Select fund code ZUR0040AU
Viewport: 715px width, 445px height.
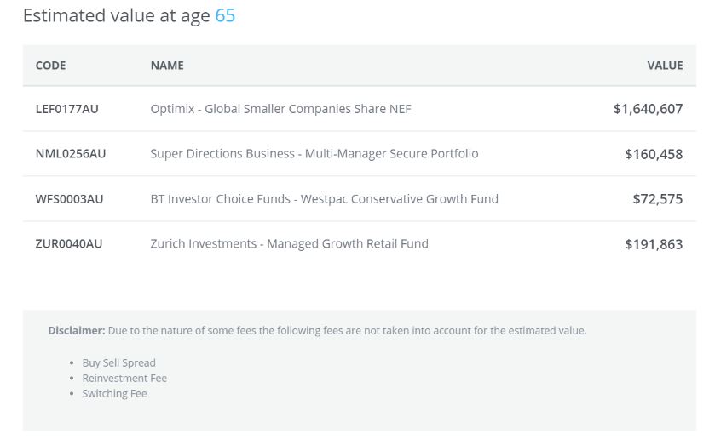68,244
